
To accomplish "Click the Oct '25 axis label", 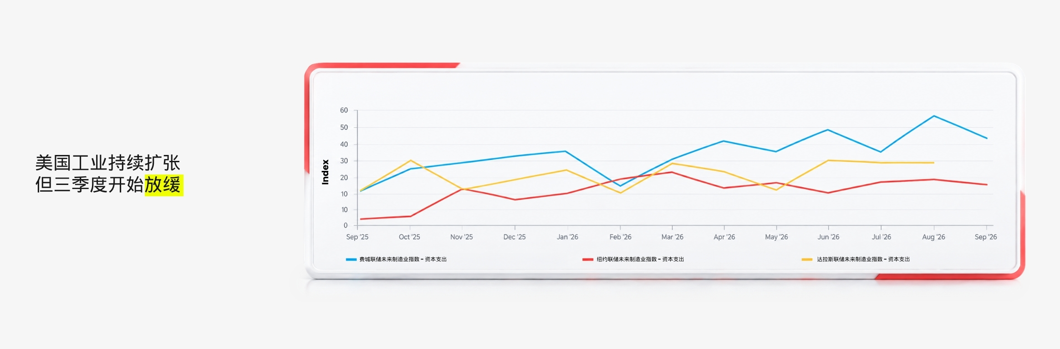I will click(409, 237).
